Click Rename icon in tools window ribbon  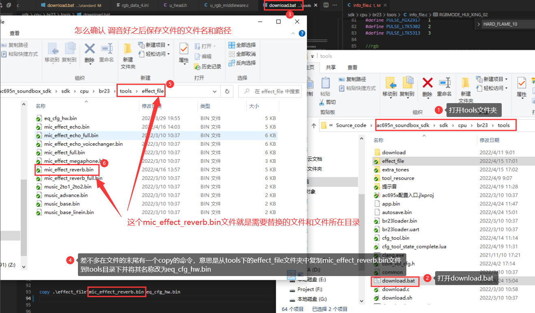(444, 87)
